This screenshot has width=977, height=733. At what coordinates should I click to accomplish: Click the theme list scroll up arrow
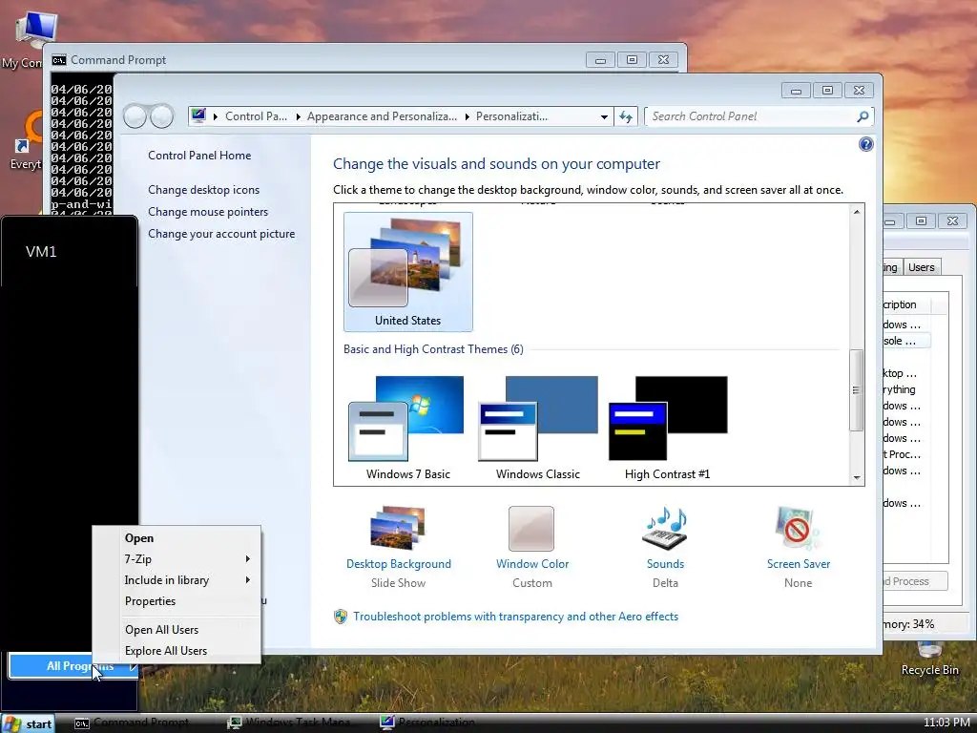tap(857, 212)
